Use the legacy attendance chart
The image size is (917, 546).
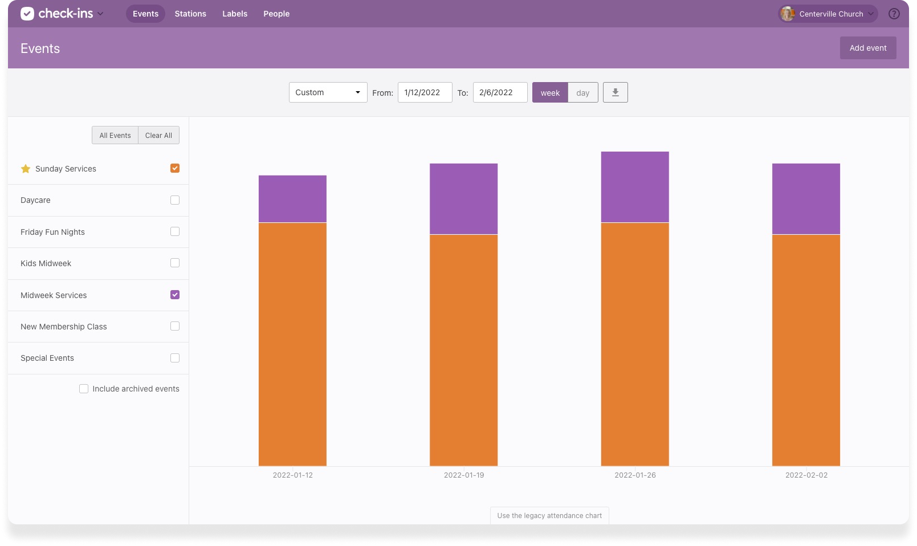pyautogui.click(x=549, y=515)
